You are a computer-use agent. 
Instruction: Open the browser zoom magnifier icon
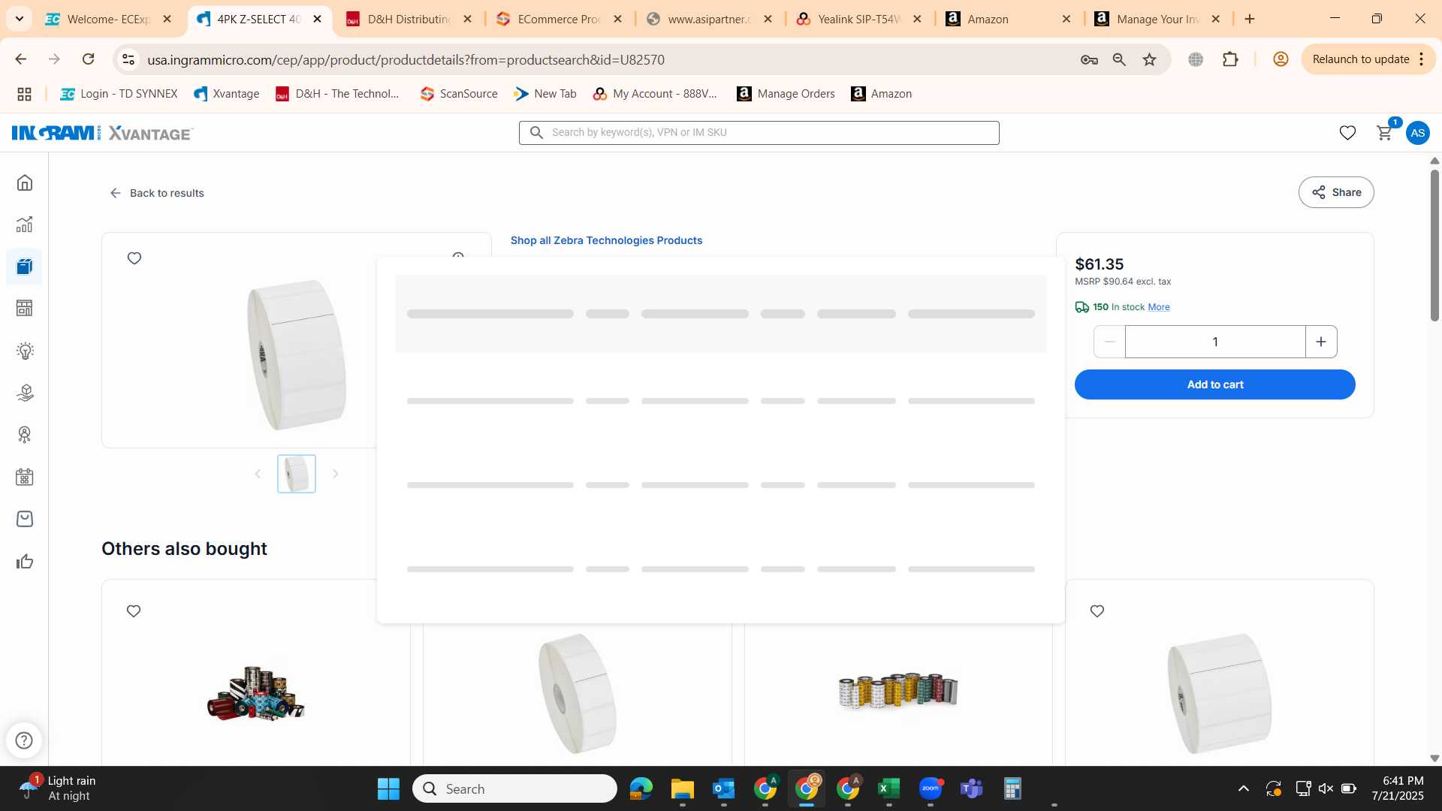coord(1119,59)
